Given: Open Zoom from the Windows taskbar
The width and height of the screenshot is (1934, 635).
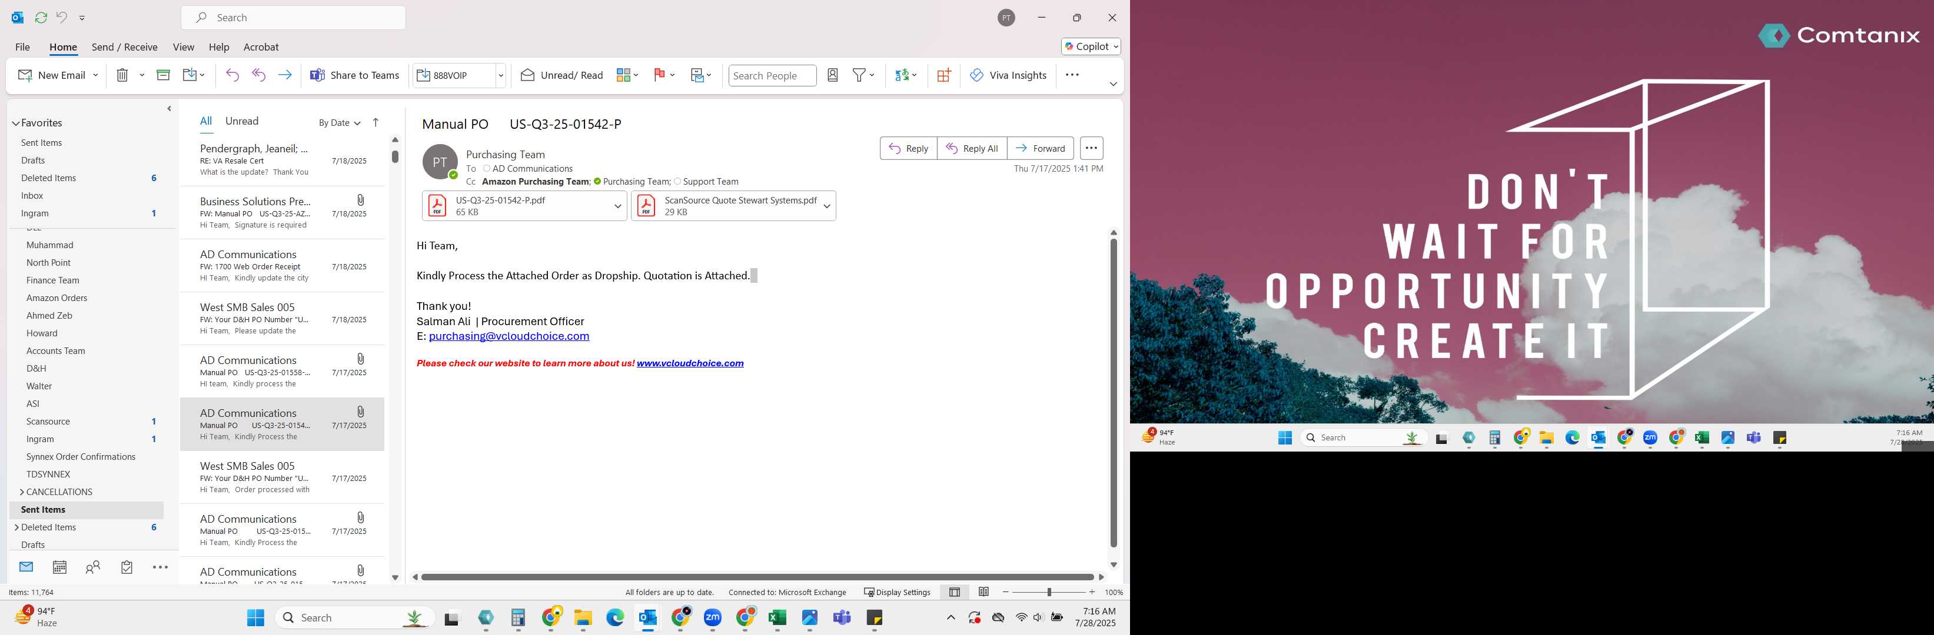Looking at the screenshot, I should click(713, 618).
